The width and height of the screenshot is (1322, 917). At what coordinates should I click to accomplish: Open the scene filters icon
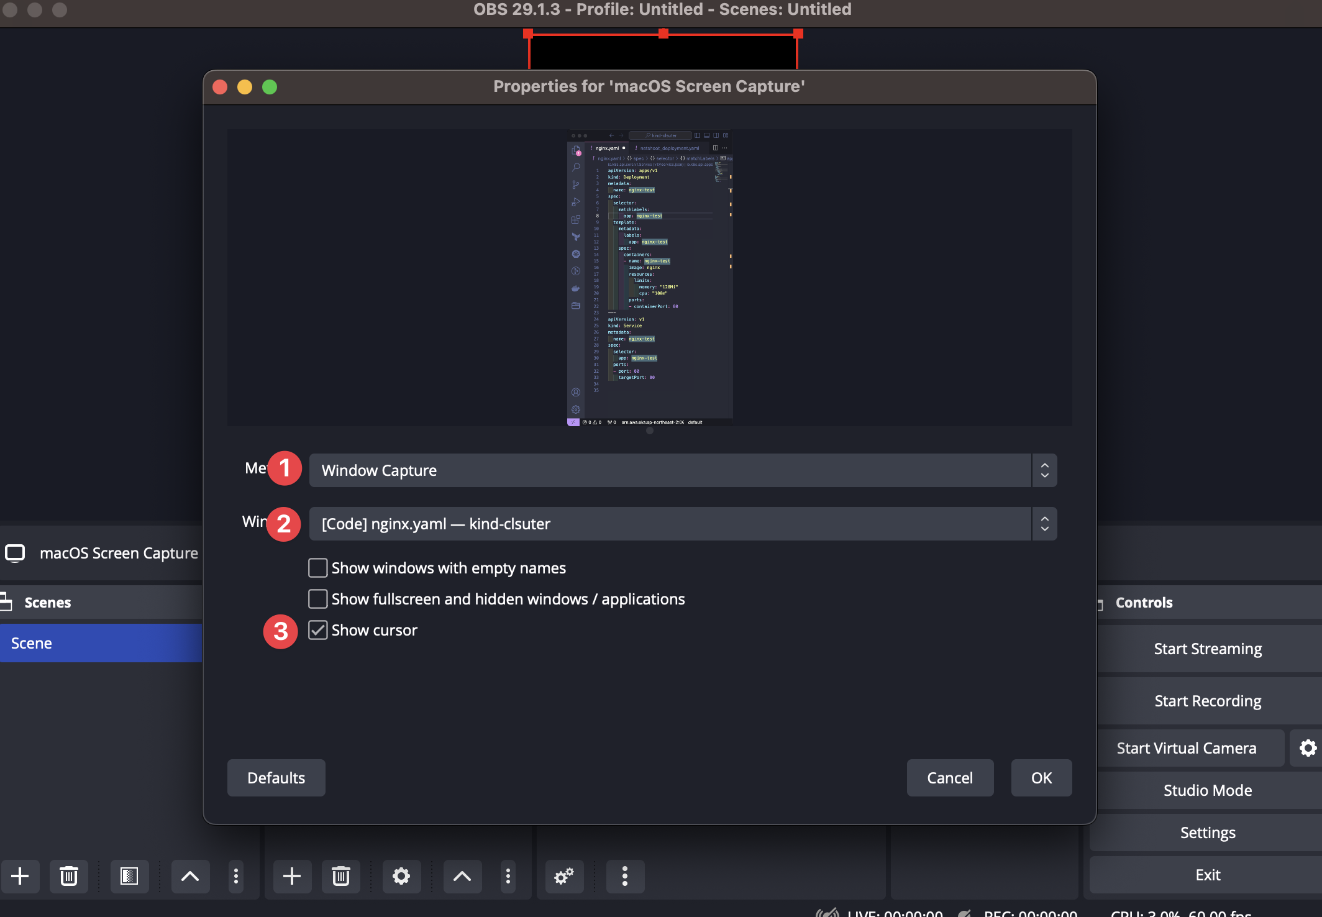tap(129, 876)
